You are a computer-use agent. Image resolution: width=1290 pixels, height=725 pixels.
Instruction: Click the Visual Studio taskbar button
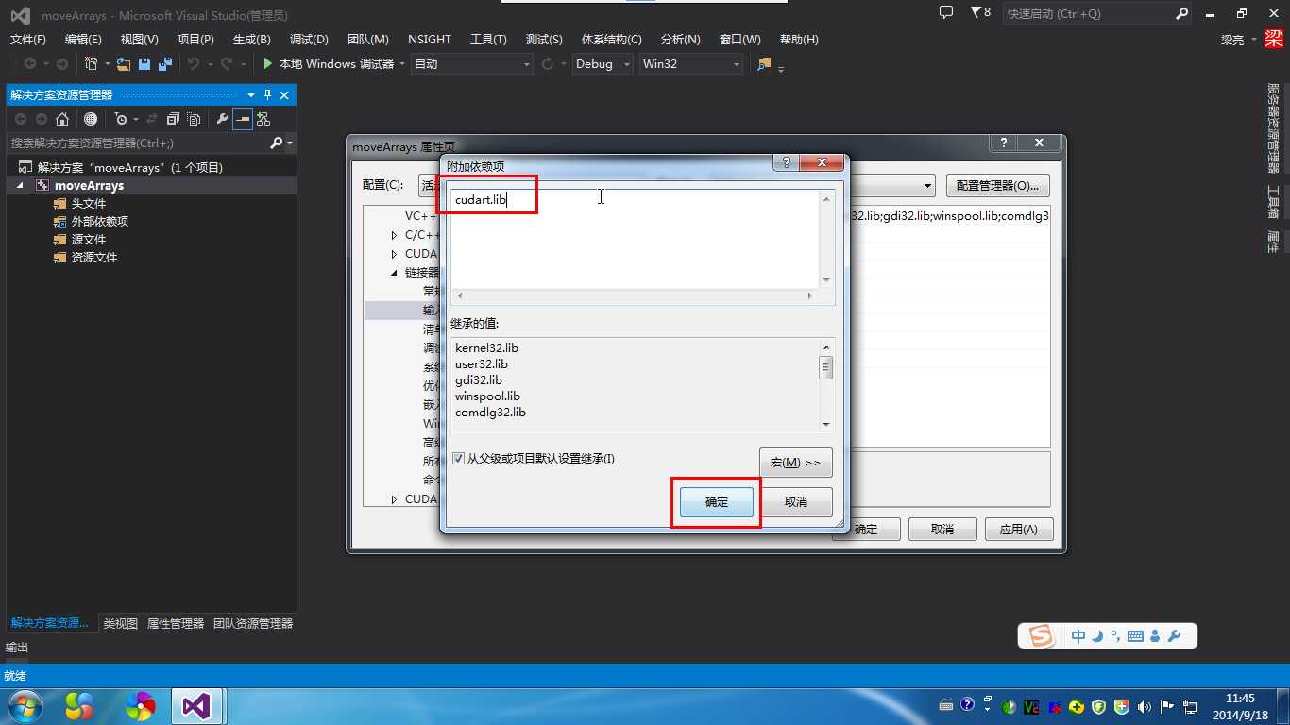tap(196, 705)
